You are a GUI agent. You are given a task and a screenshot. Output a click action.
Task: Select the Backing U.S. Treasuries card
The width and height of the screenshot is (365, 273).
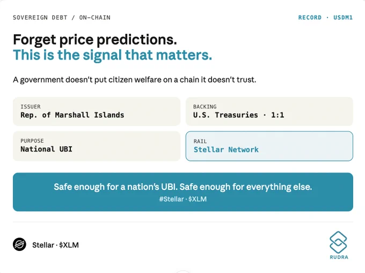pyautogui.click(x=269, y=112)
